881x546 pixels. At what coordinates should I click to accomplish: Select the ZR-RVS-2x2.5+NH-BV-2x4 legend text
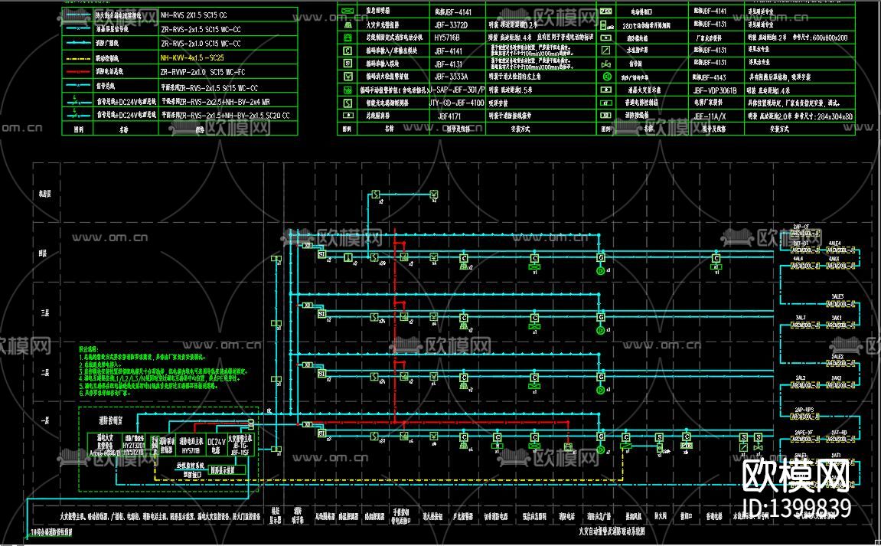point(215,101)
